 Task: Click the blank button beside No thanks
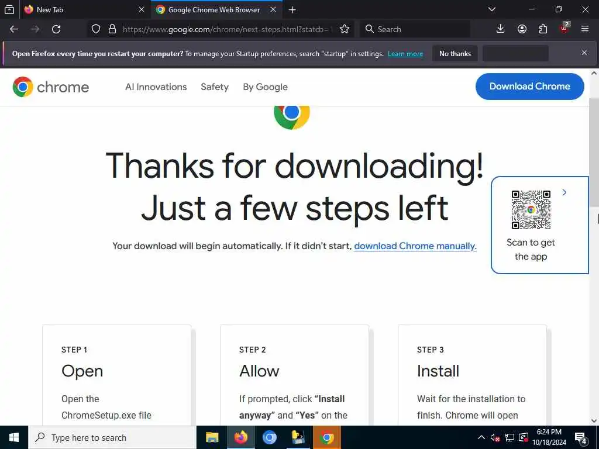tap(515, 53)
